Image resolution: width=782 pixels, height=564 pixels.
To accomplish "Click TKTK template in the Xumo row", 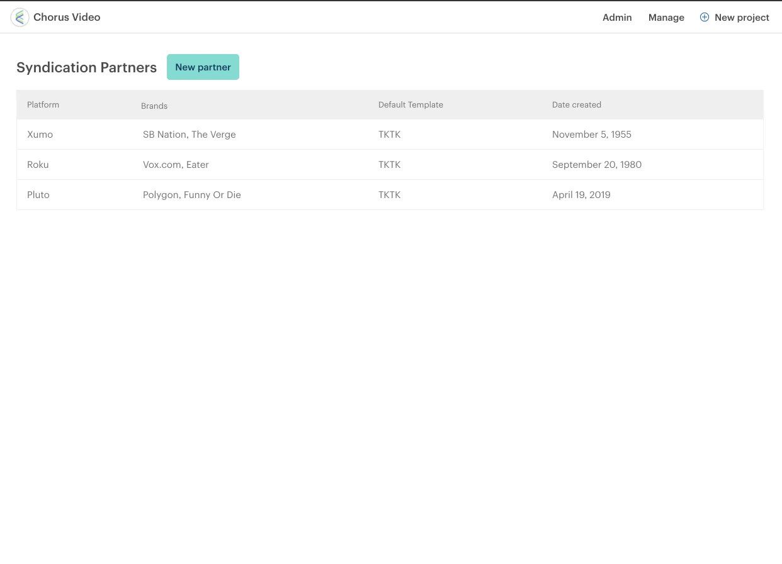I will (390, 135).
